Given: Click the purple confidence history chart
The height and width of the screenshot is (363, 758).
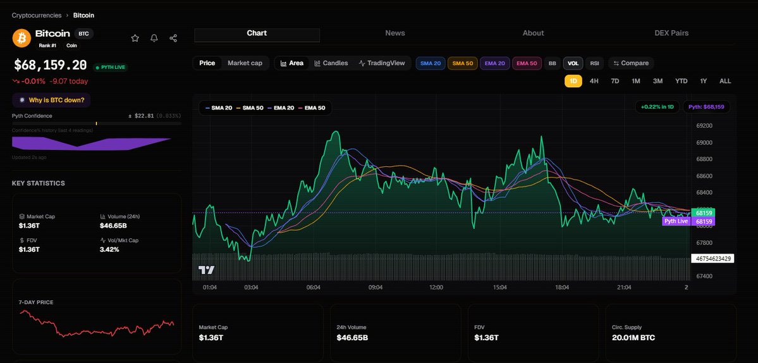Looking at the screenshot, I should [x=92, y=143].
